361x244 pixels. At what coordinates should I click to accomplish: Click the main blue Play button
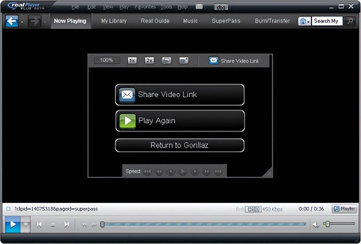tap(13, 225)
